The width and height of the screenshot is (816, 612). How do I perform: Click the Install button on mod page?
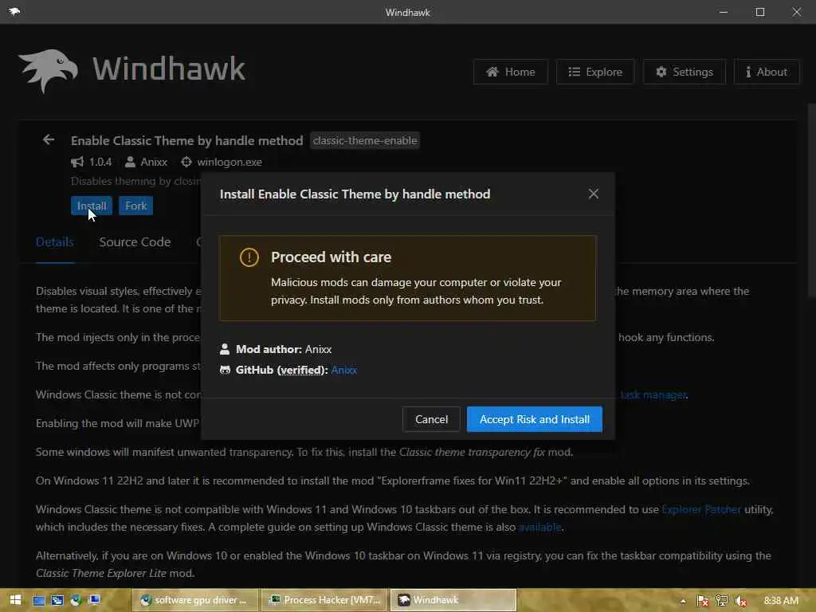[x=92, y=206]
